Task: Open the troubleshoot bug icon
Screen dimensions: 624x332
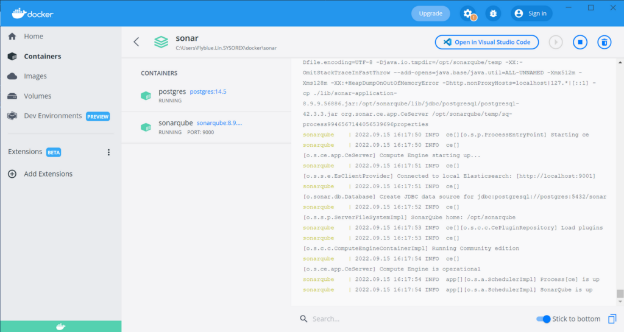Action: (x=493, y=13)
